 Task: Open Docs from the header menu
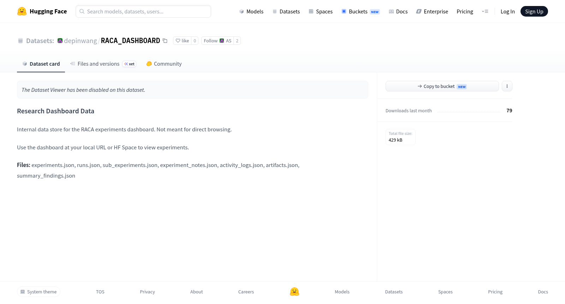point(398,11)
